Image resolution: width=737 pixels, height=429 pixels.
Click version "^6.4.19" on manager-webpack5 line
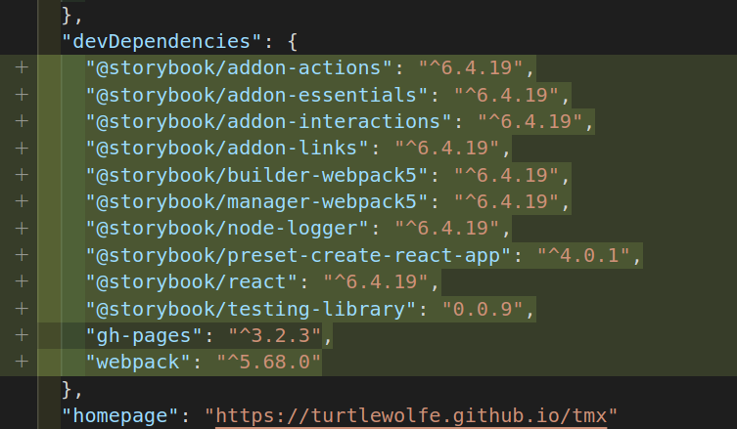point(506,202)
